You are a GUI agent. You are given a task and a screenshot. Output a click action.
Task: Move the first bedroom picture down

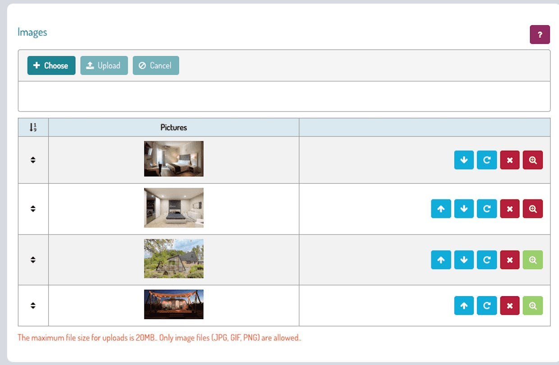pos(464,160)
